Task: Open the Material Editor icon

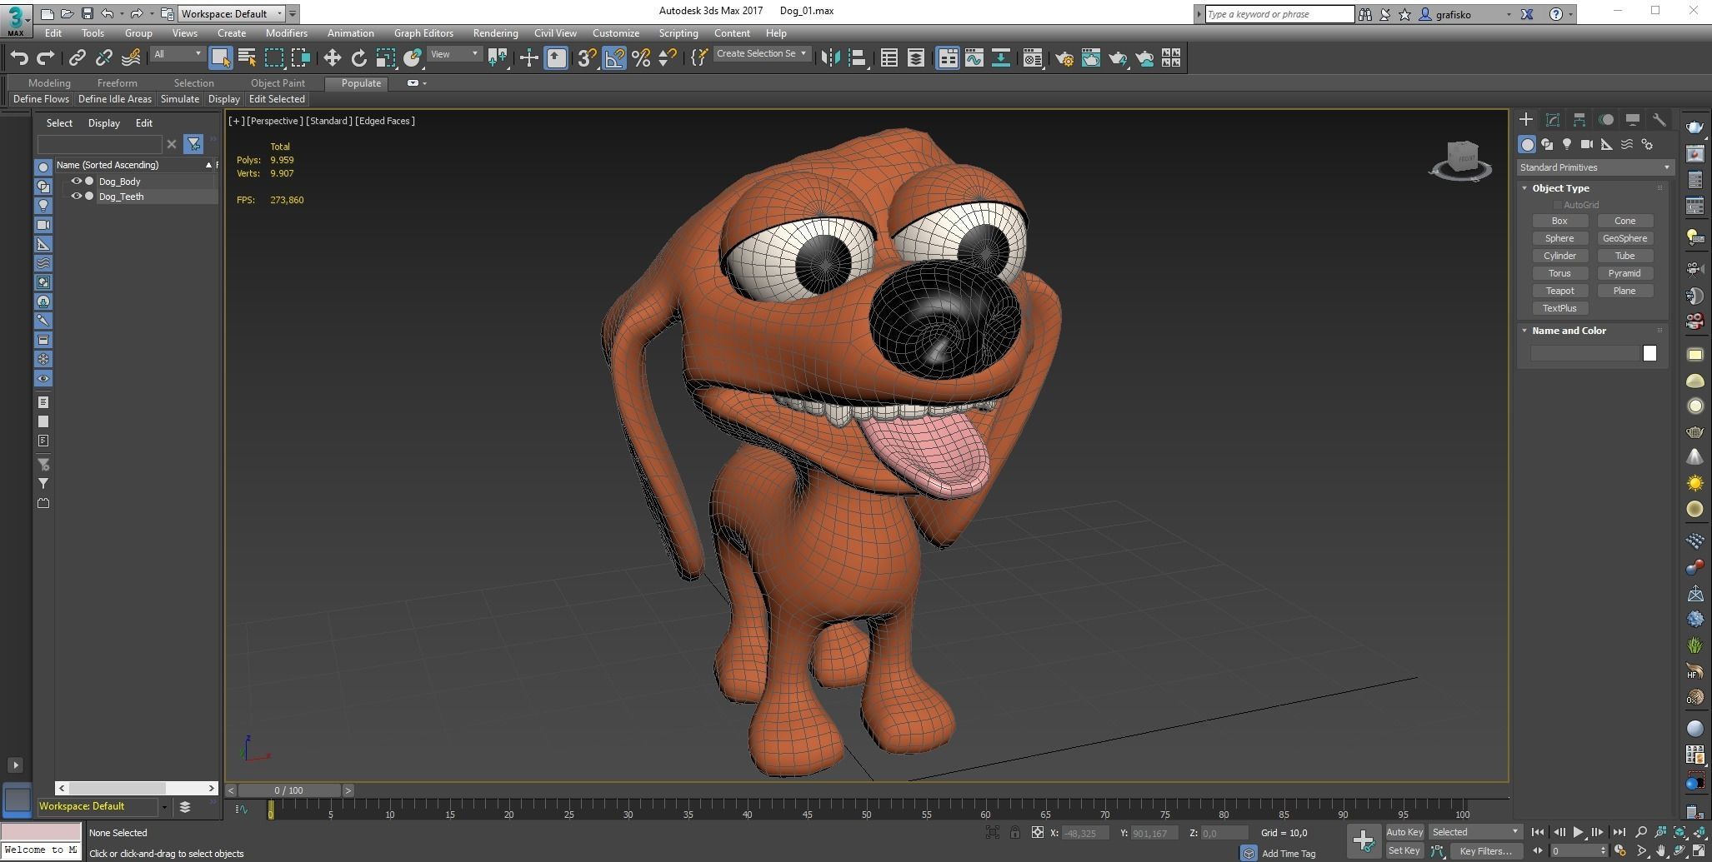Action: (1033, 57)
